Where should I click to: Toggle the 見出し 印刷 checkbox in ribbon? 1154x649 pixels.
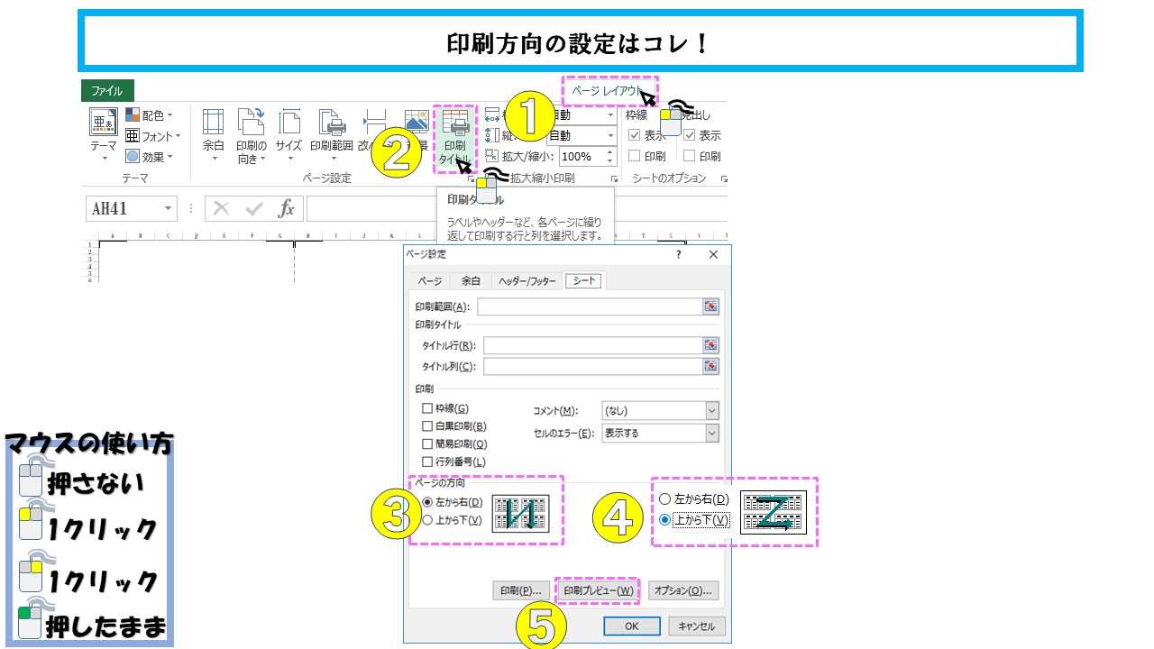pyautogui.click(x=690, y=156)
